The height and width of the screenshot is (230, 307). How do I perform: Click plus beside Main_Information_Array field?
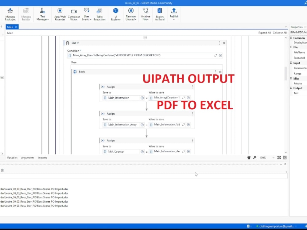142,125
